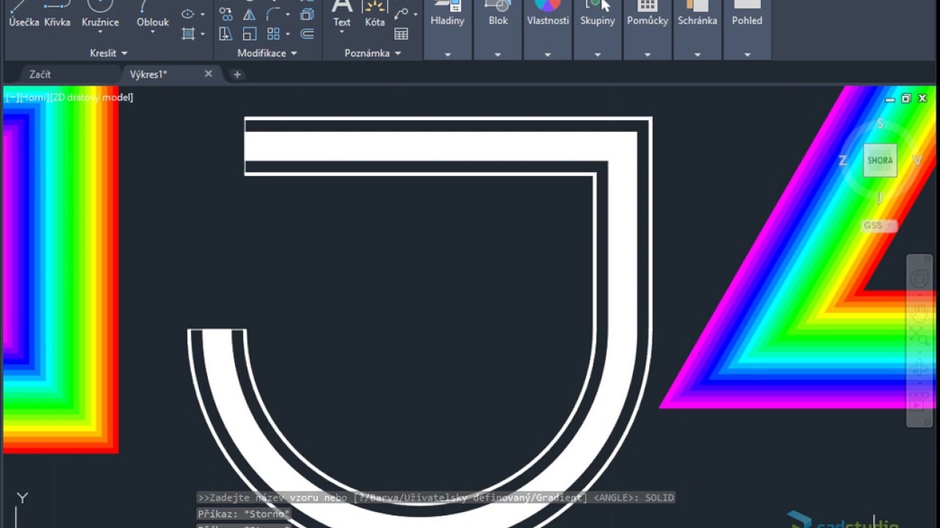This screenshot has height=528, width=940.
Task: Minimize the drawing viewport window
Action: point(890,98)
